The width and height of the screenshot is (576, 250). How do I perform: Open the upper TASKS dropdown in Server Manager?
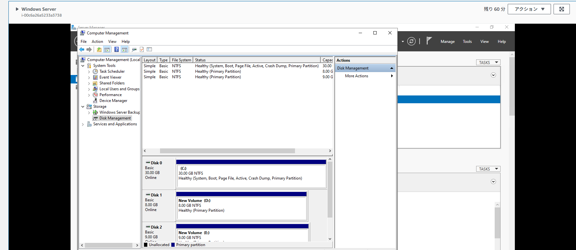[488, 62]
